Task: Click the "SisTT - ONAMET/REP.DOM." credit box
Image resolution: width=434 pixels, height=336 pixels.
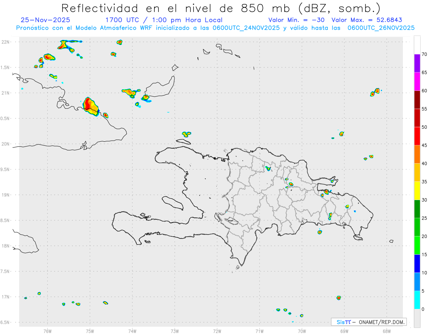Action: click(369, 322)
